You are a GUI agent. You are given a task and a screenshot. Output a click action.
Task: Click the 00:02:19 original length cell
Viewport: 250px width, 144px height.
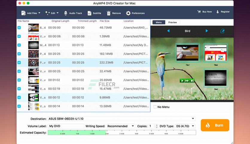[x=54, y=89]
